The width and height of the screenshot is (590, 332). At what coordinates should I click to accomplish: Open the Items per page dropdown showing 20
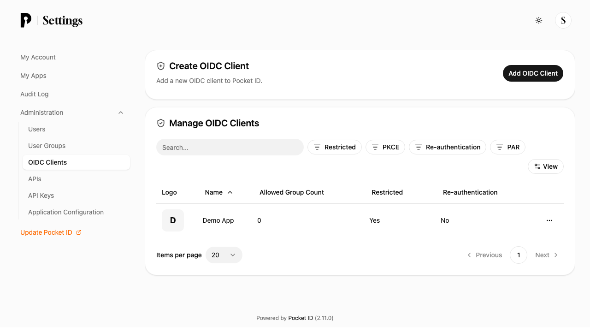coord(224,255)
